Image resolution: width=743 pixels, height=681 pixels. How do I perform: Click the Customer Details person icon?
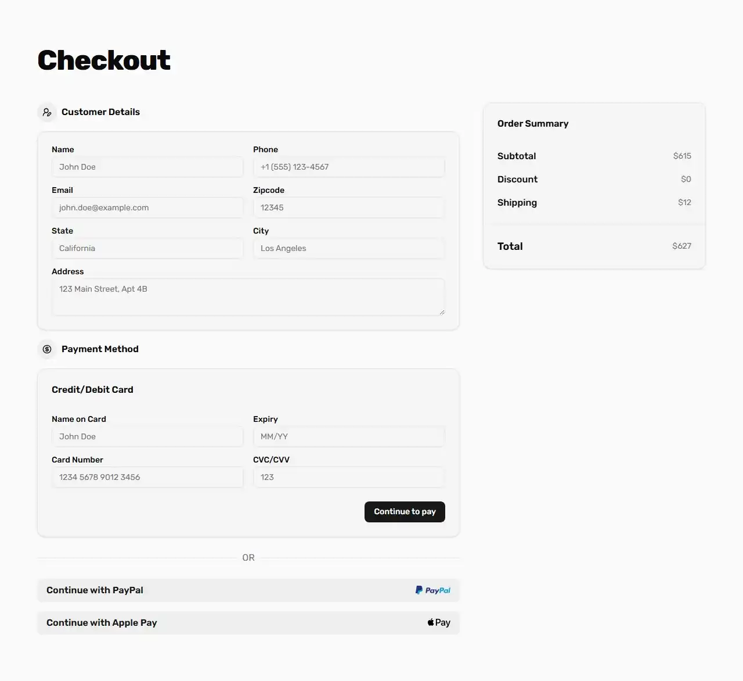47,112
